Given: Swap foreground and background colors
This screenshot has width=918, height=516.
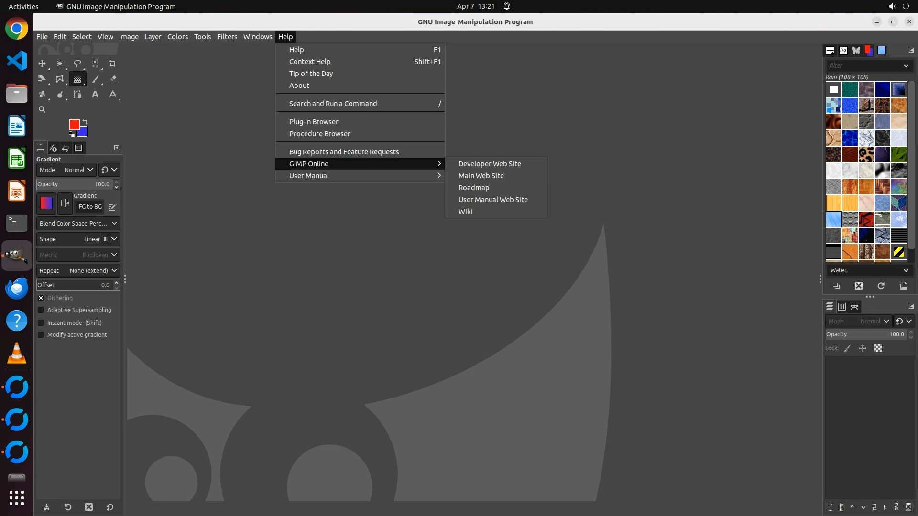Looking at the screenshot, I should [85, 122].
